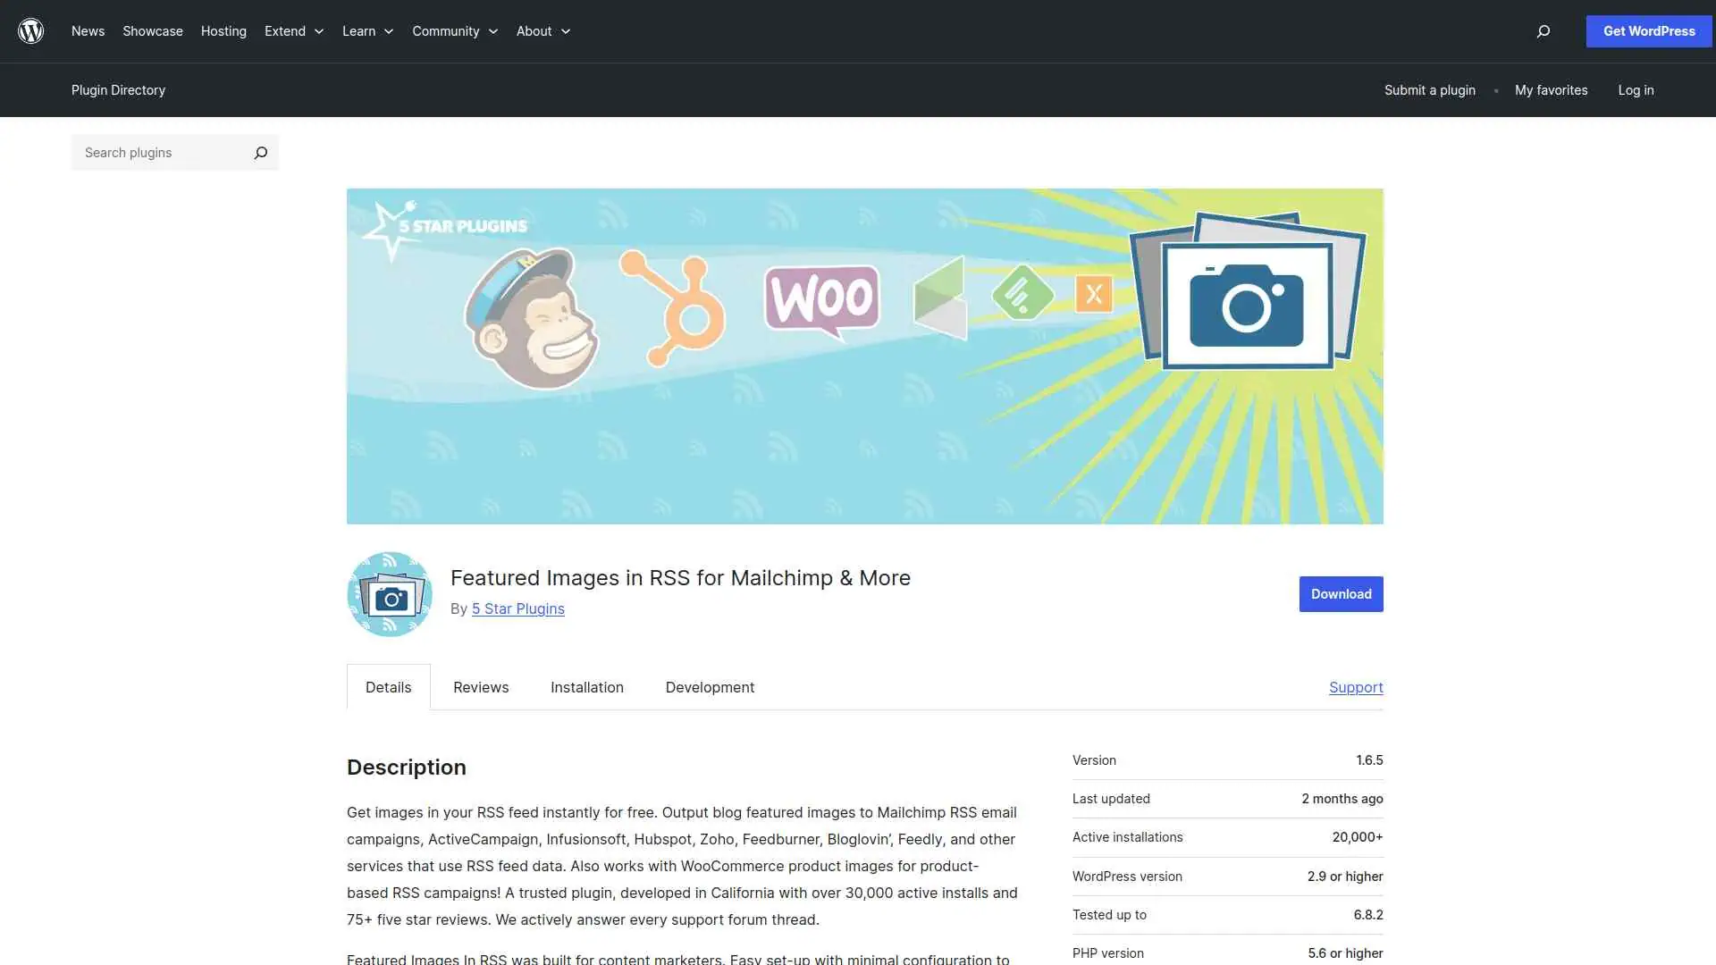Click the plugin banner image
Image resolution: width=1716 pixels, height=965 pixels.
pyautogui.click(x=864, y=356)
